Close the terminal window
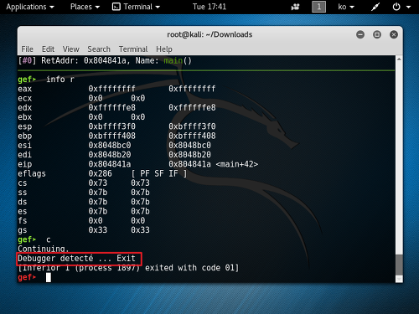Viewport: 419px width, 314px height. tap(394, 34)
